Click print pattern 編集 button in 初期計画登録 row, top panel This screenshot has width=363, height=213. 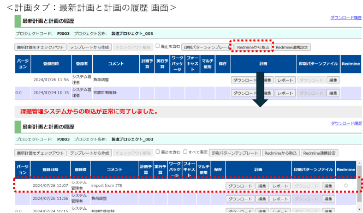coord(333,93)
